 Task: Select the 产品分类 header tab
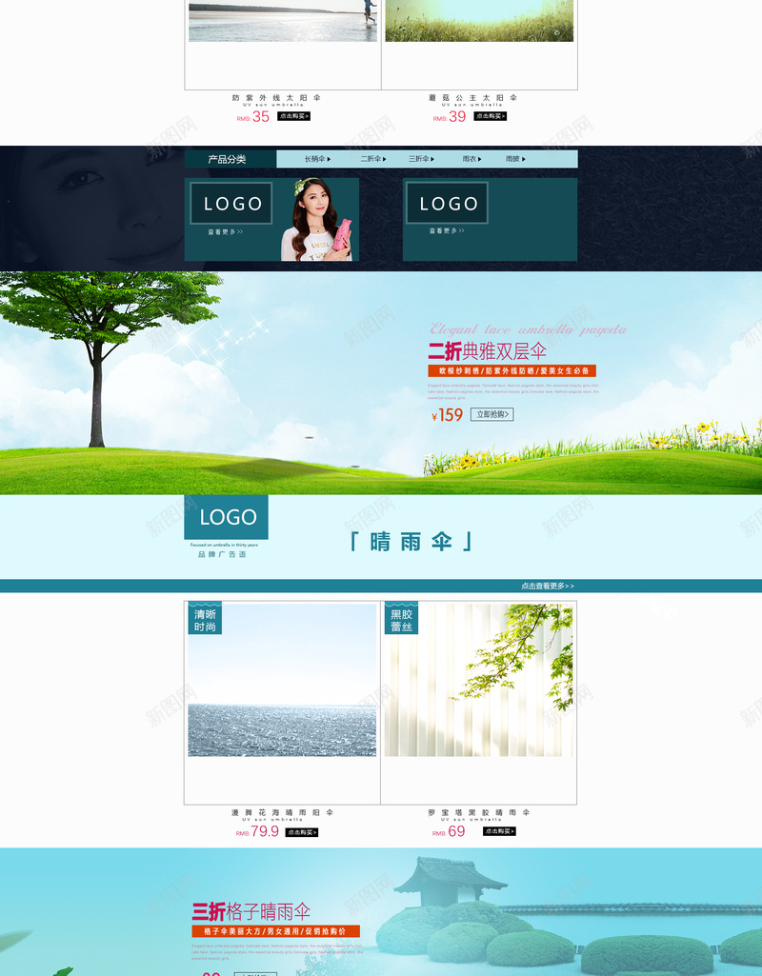[x=228, y=159]
